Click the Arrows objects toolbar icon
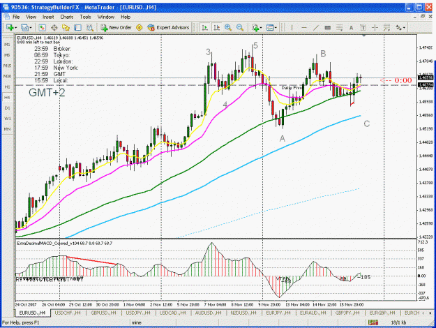This screenshot has width=436, height=328. 399,27
